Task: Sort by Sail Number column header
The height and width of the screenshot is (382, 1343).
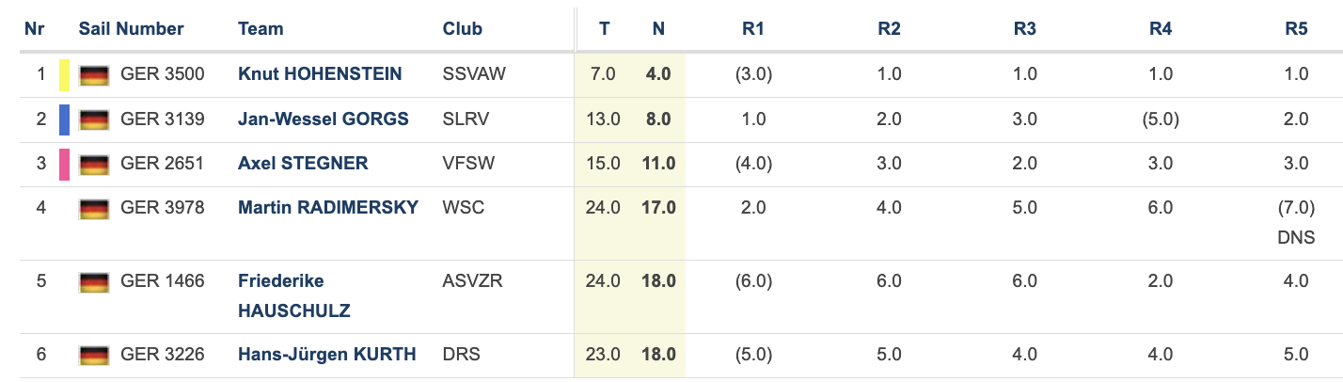Action: (132, 29)
